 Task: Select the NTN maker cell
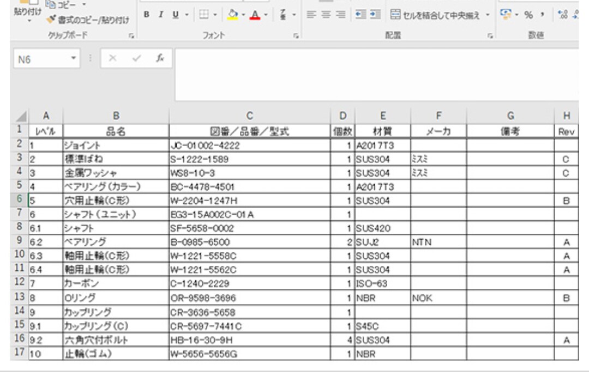[x=438, y=242]
